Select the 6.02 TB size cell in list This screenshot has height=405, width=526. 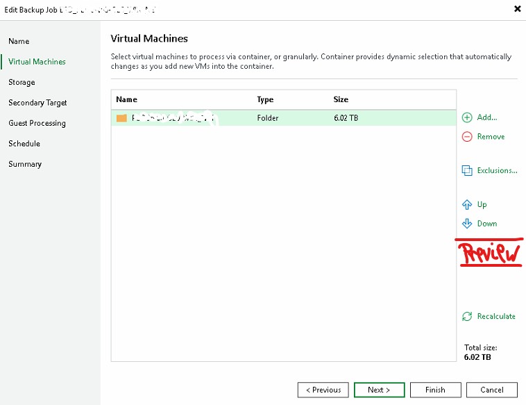346,118
